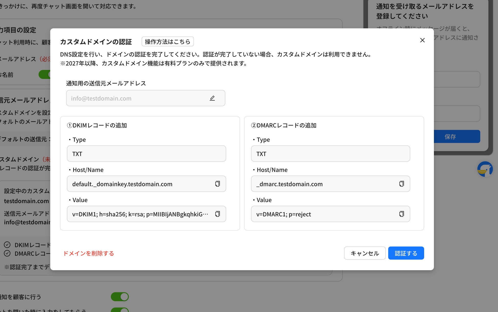Image resolution: width=498 pixels, height=312 pixels.
Task: Open the floating chat widget icon
Action: click(485, 169)
